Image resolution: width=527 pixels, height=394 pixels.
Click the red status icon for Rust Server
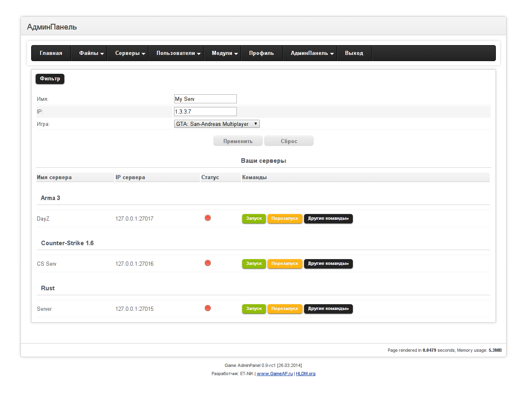pos(208,308)
